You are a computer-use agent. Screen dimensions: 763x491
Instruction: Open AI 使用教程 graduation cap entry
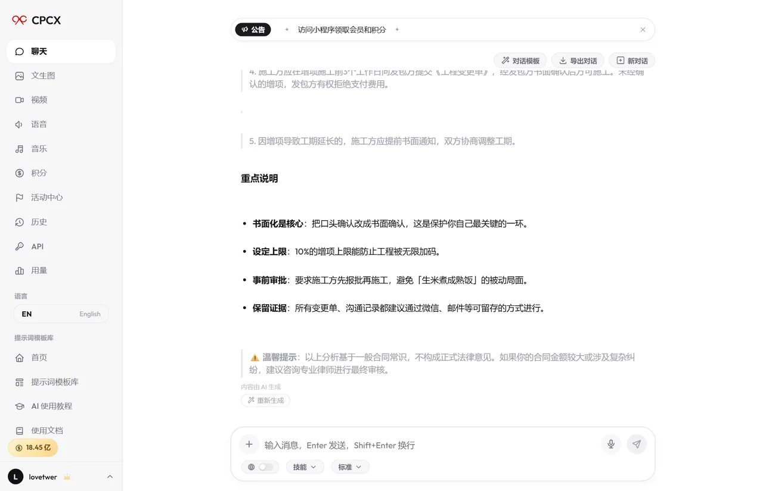click(x=61, y=406)
